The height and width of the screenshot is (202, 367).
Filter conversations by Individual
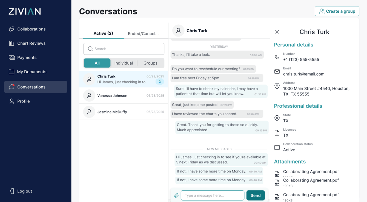coord(124,63)
